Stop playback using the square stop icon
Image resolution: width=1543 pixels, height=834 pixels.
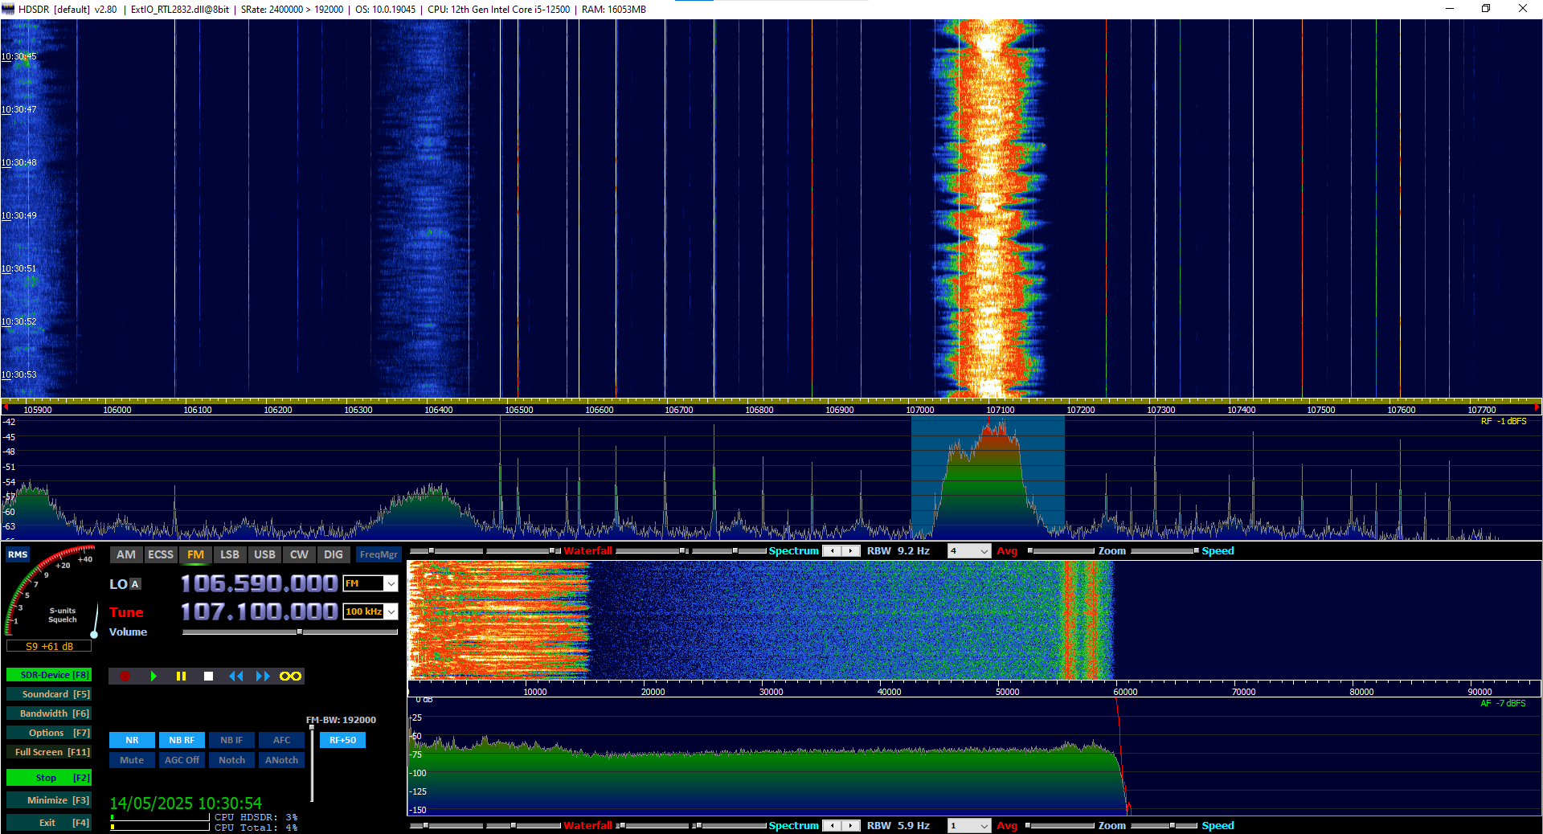tap(209, 676)
